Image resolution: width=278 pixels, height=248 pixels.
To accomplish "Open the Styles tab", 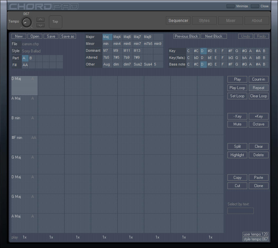I will (x=204, y=21).
